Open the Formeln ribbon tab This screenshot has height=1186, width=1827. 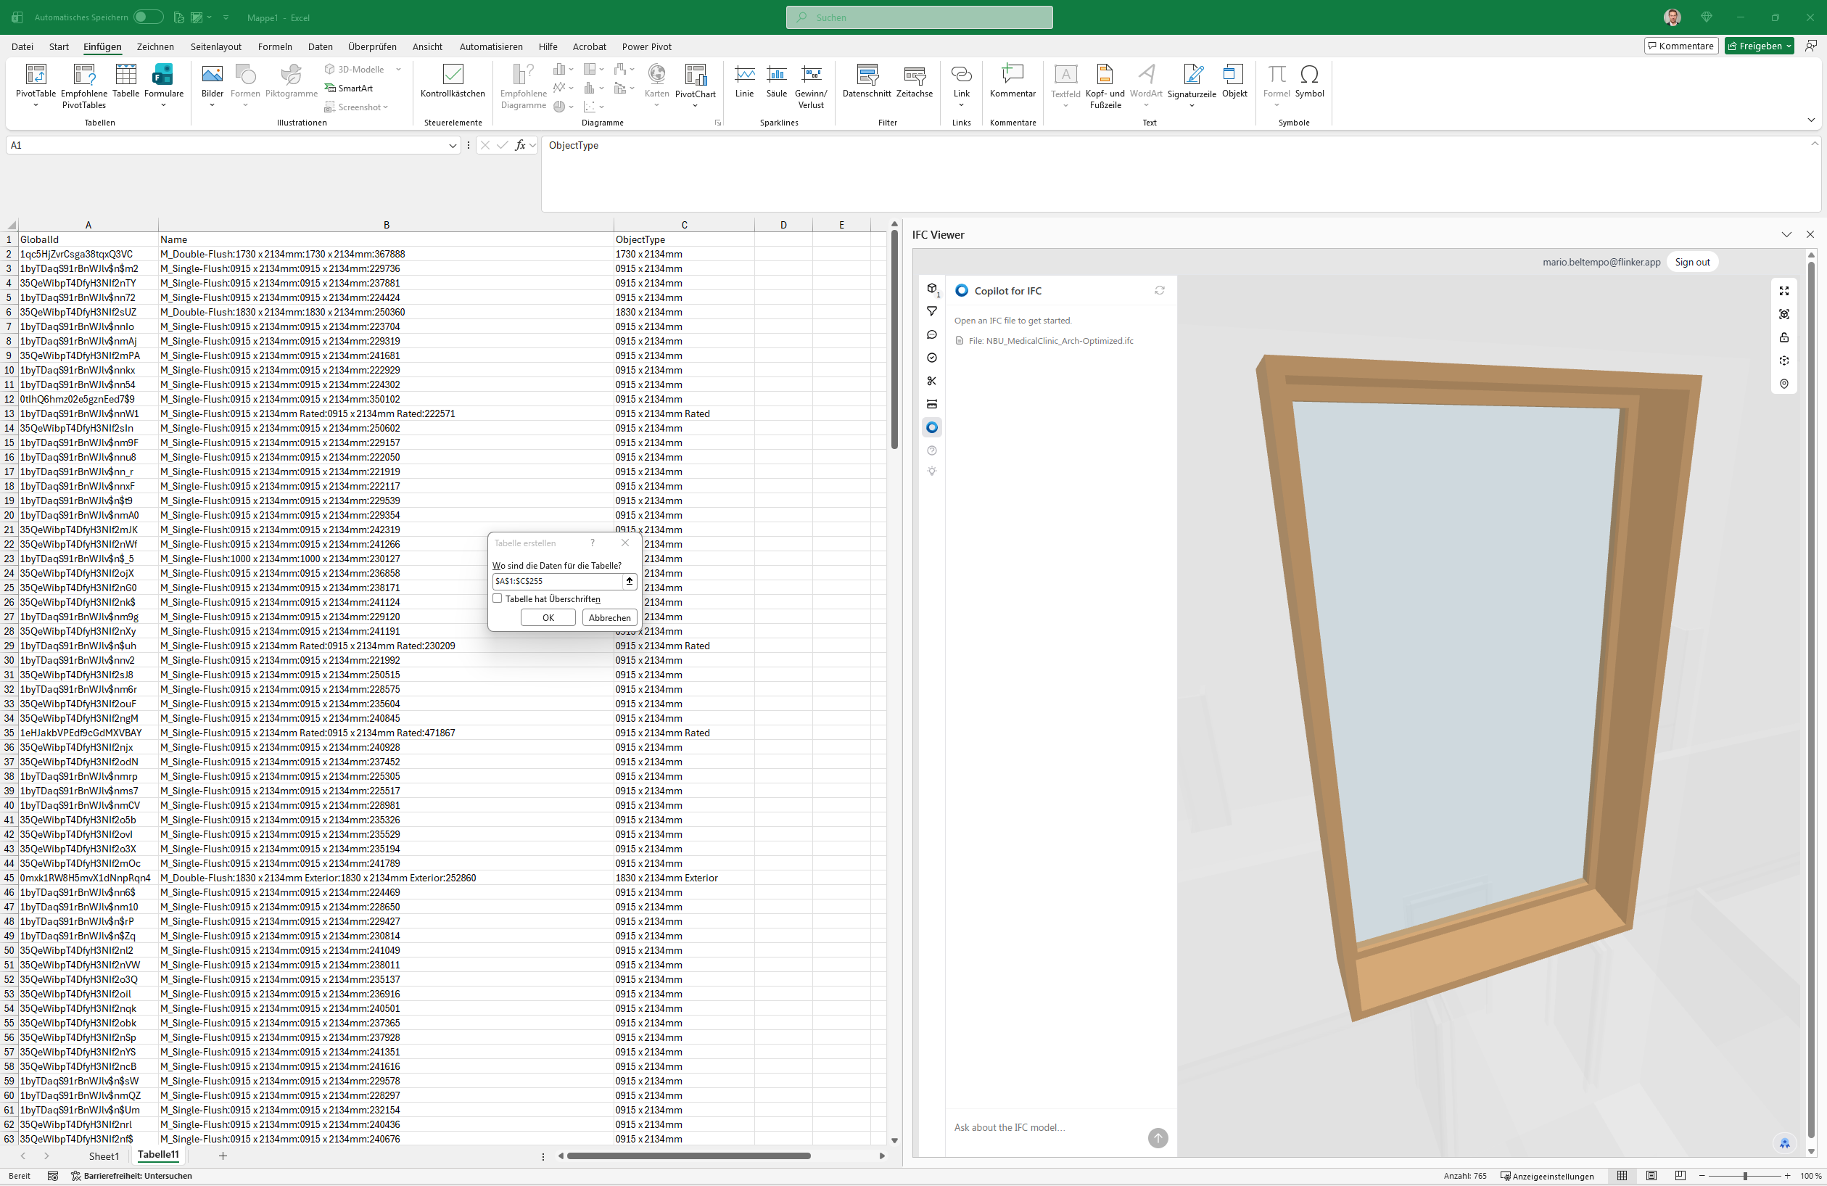[x=275, y=46]
